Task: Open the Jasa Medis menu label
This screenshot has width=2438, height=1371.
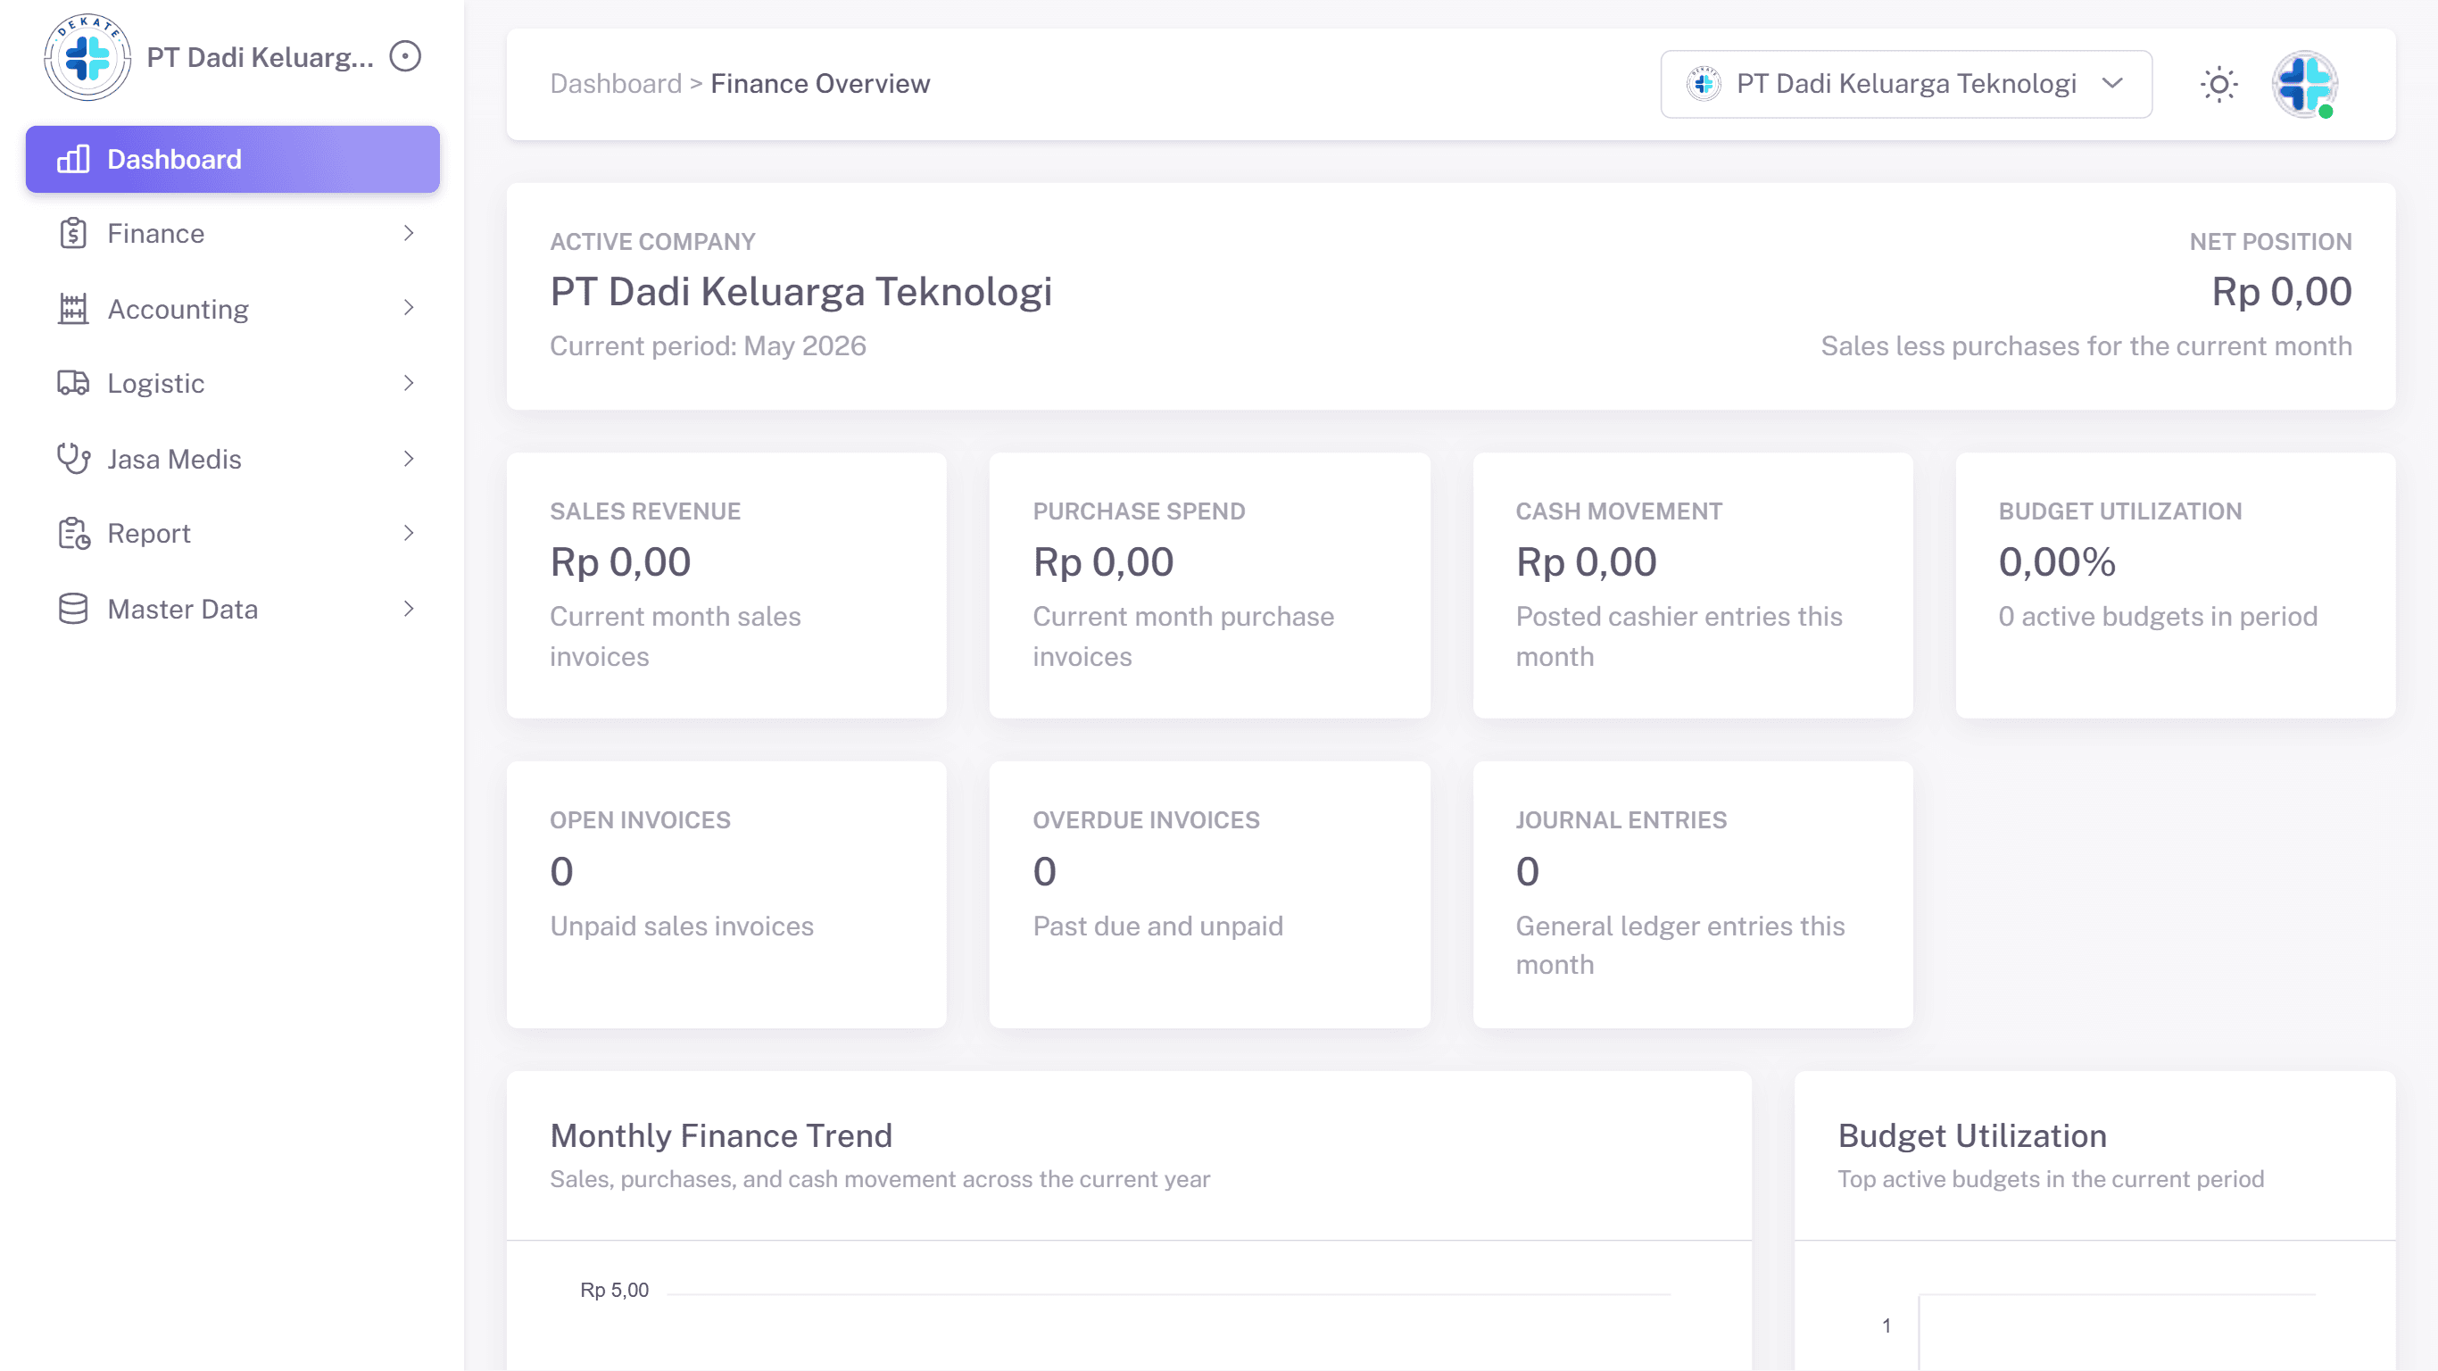Action: click(174, 458)
